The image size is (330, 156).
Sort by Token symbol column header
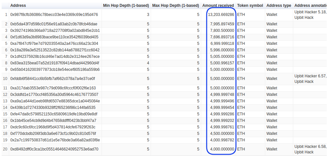[250, 6]
